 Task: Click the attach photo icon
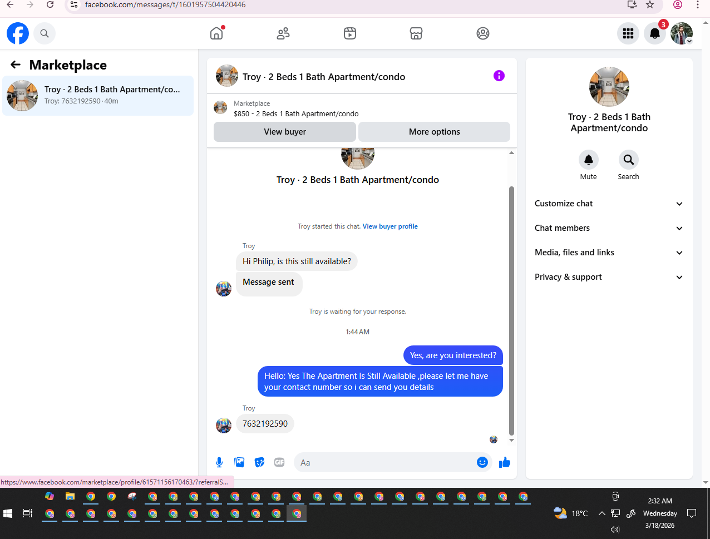[x=239, y=462]
